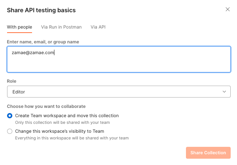Click the Change this workspace's visibility label
This screenshot has width=237, height=165.
(x=59, y=131)
